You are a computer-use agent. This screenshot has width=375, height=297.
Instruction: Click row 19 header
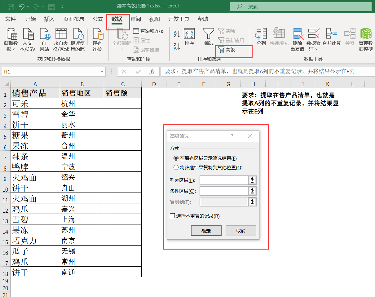pyautogui.click(x=5, y=281)
